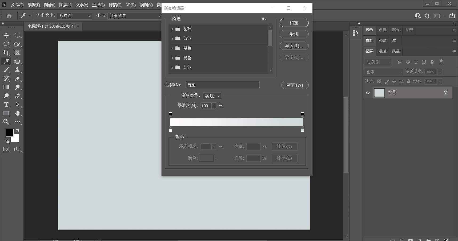Select the left color stop below gradient

(x=171, y=130)
